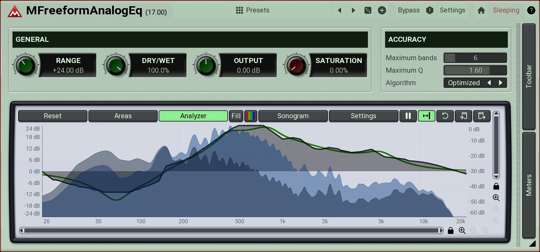Click the lock icon below the horizontal scrollbar
The width and height of the screenshot is (540, 252).
coord(450,230)
